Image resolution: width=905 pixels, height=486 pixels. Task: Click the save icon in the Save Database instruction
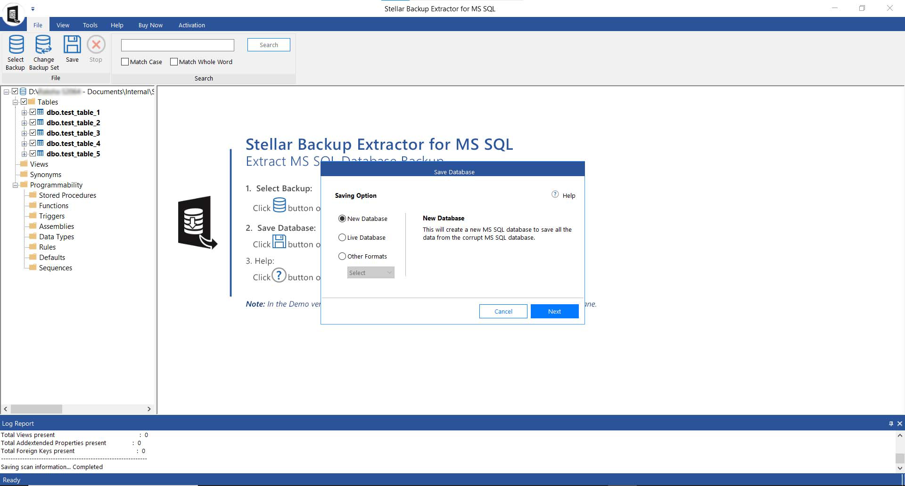[280, 242]
